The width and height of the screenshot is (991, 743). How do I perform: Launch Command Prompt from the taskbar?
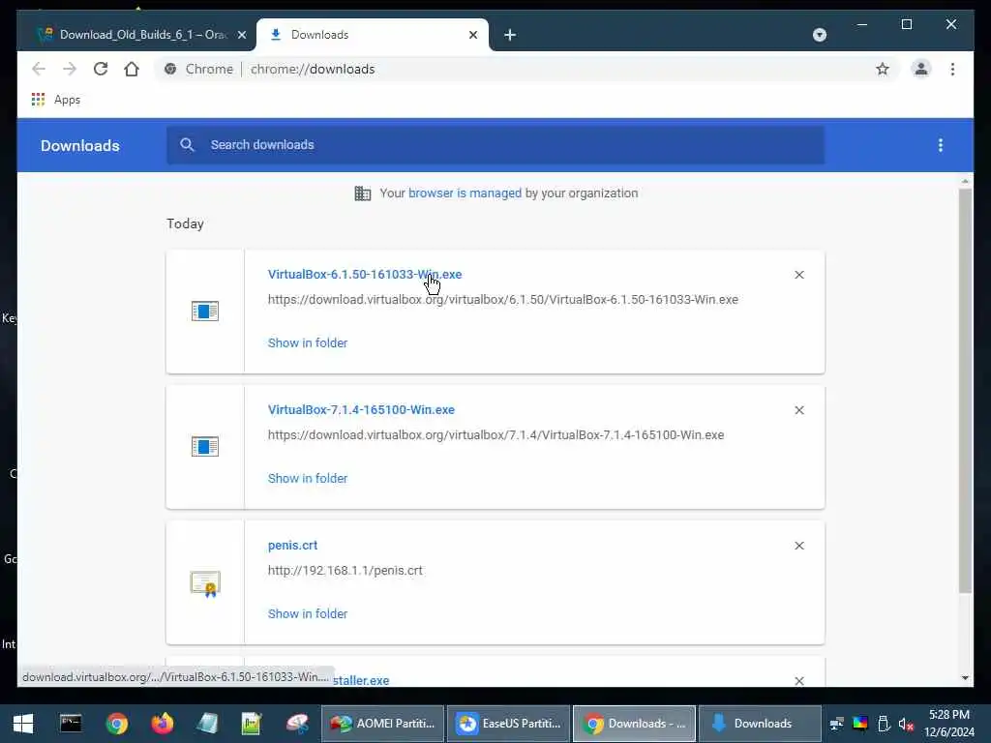70,724
